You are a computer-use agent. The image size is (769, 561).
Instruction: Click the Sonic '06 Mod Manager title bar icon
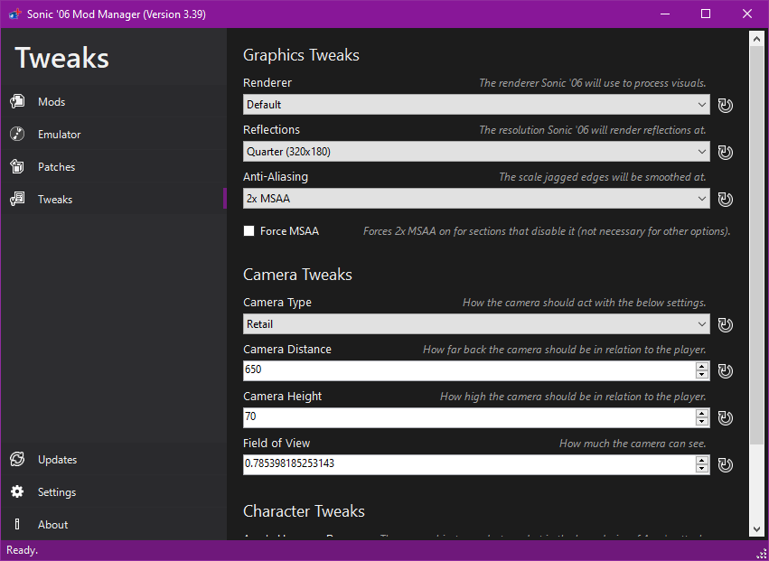pyautogui.click(x=14, y=14)
